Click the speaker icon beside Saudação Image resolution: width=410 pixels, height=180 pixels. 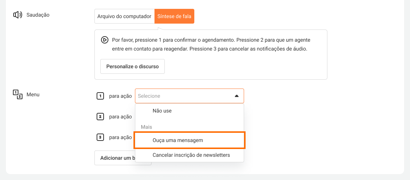click(x=18, y=15)
